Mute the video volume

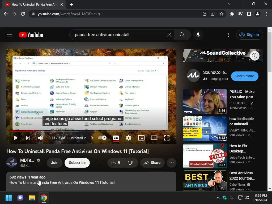pyautogui.click(x=41, y=138)
